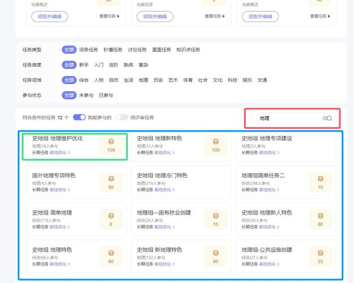Select the 科技 task field
The width and height of the screenshot is (354, 283).
tap(233, 80)
